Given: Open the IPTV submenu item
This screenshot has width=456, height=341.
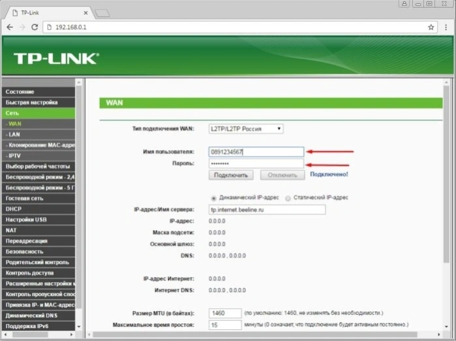Looking at the screenshot, I should tap(38, 156).
